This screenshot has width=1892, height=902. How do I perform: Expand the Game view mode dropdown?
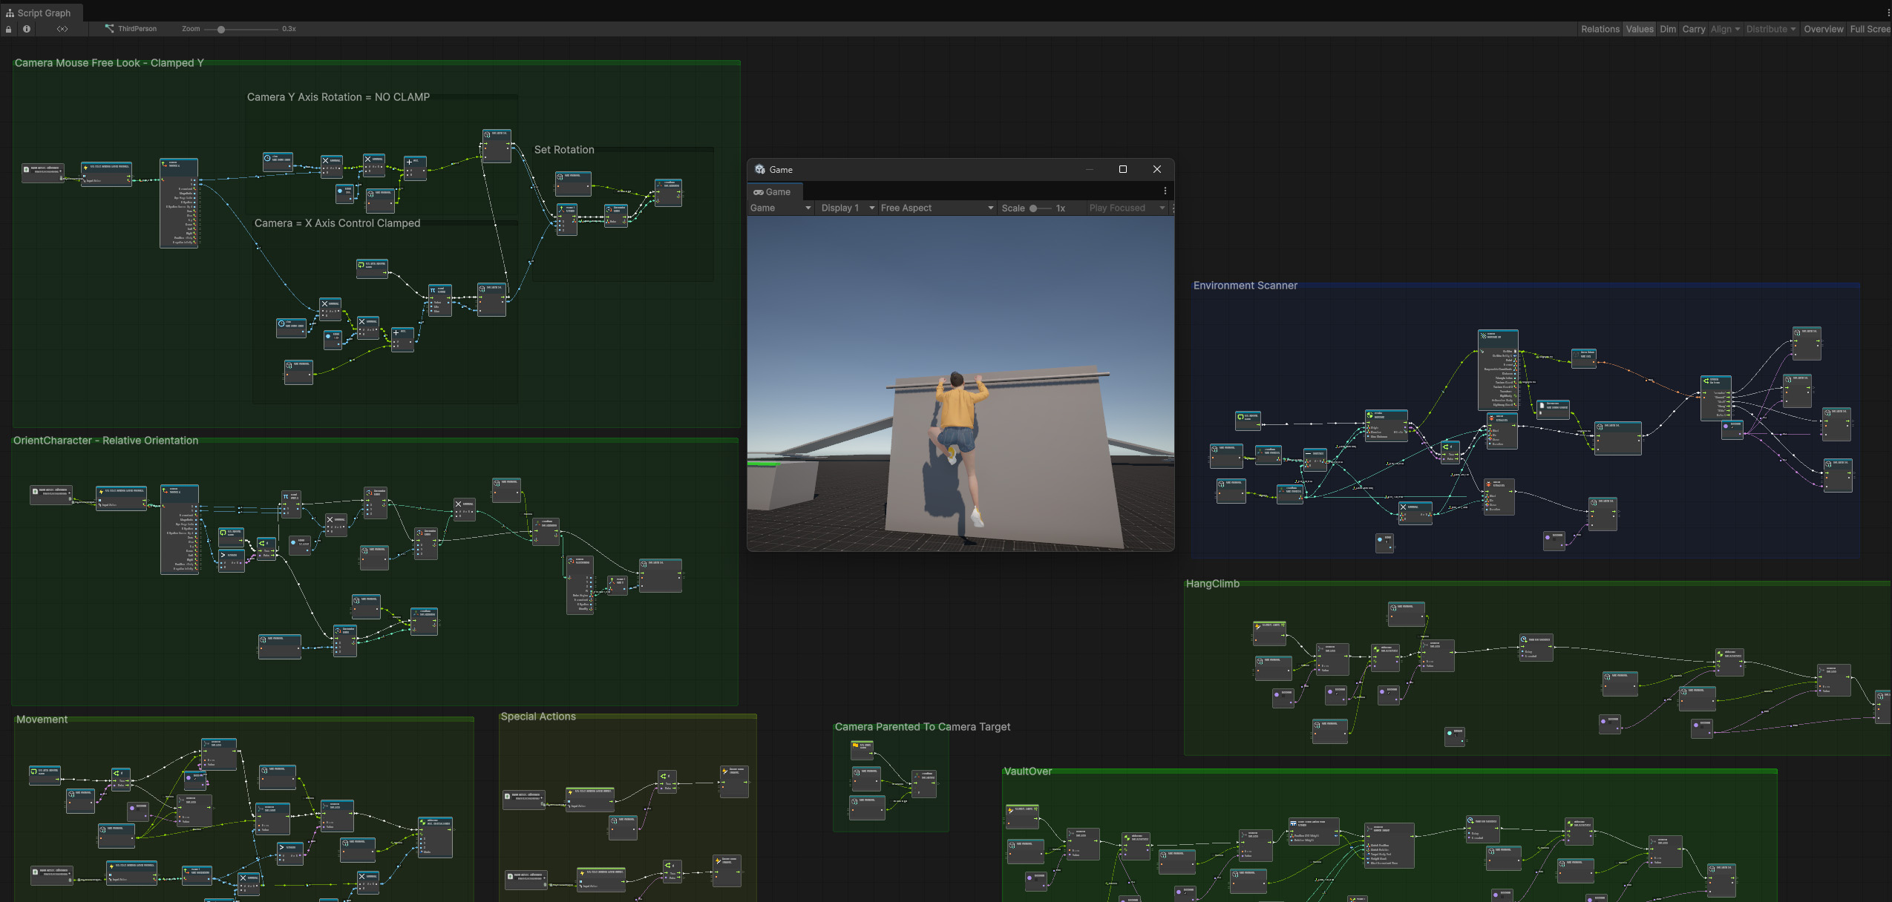[780, 208]
